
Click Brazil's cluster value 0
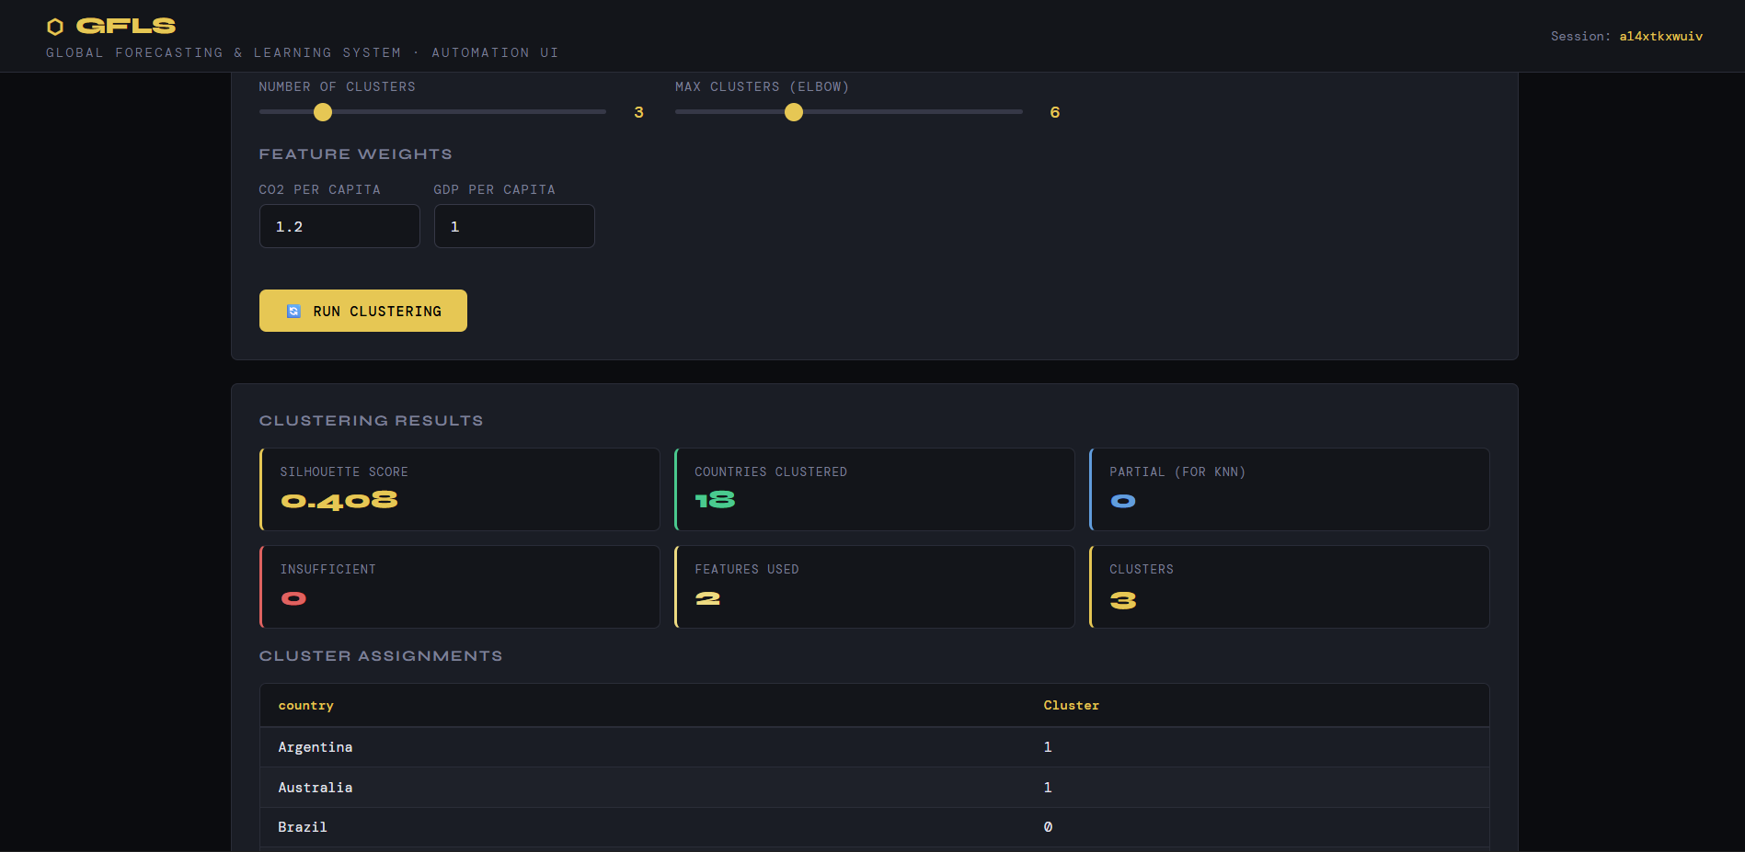(1048, 827)
